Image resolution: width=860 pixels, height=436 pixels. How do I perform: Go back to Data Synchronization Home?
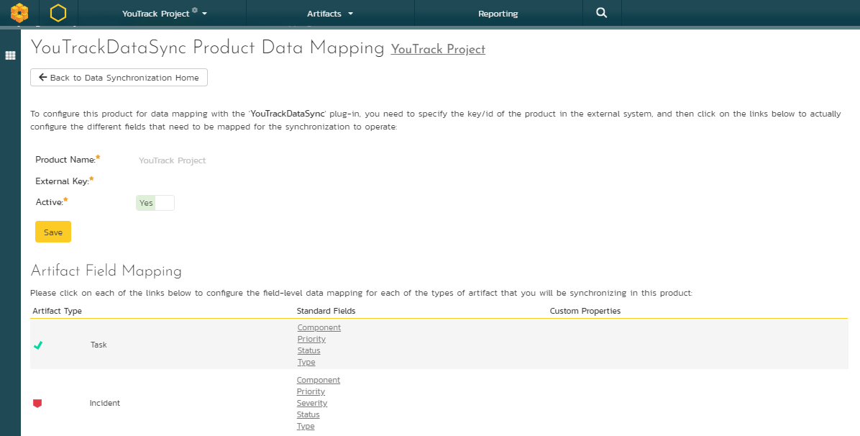[119, 78]
